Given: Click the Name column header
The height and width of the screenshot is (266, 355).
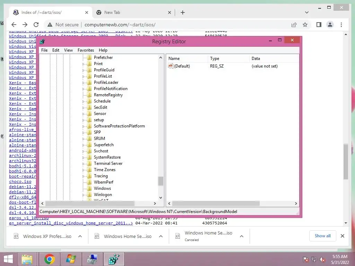Looking at the screenshot, I should tap(187, 58).
